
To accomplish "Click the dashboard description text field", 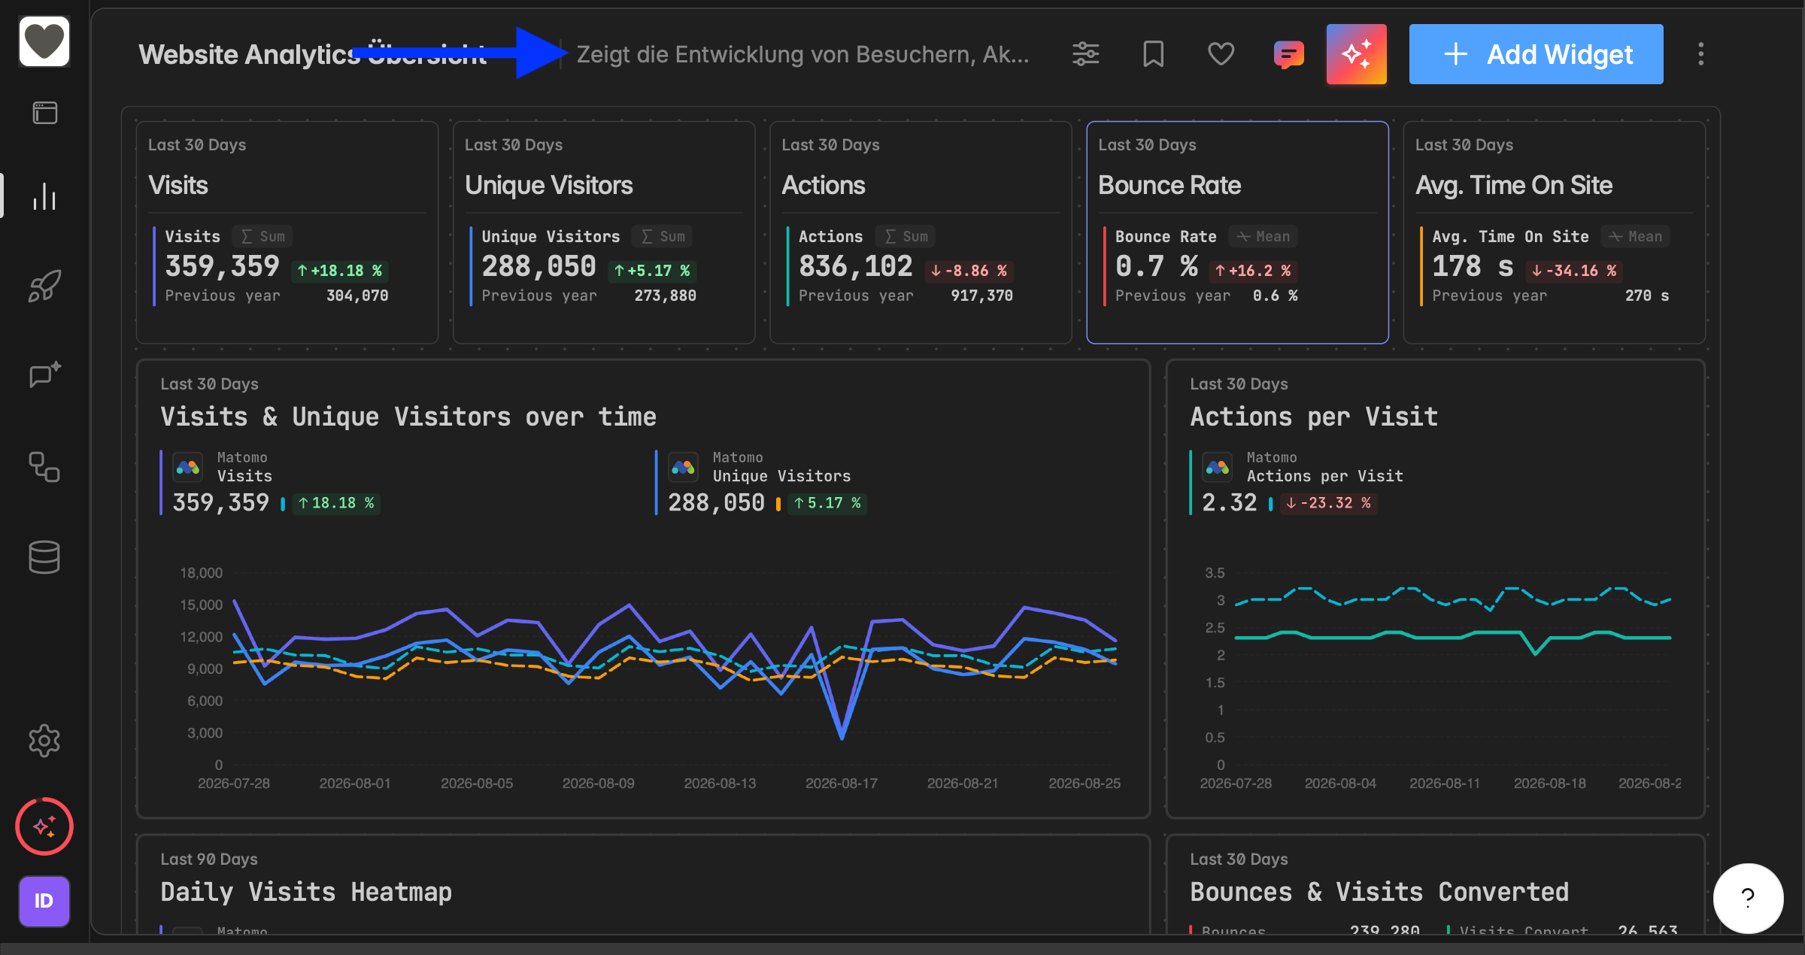I will click(x=802, y=54).
